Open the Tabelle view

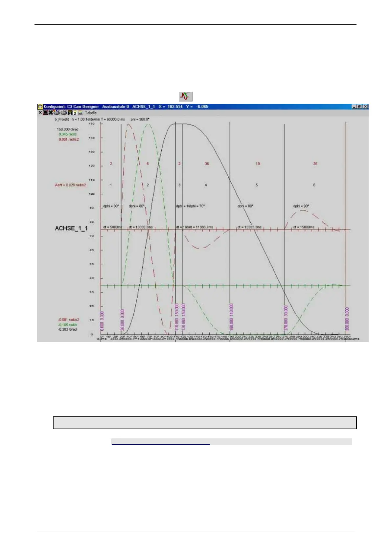click(x=91, y=113)
